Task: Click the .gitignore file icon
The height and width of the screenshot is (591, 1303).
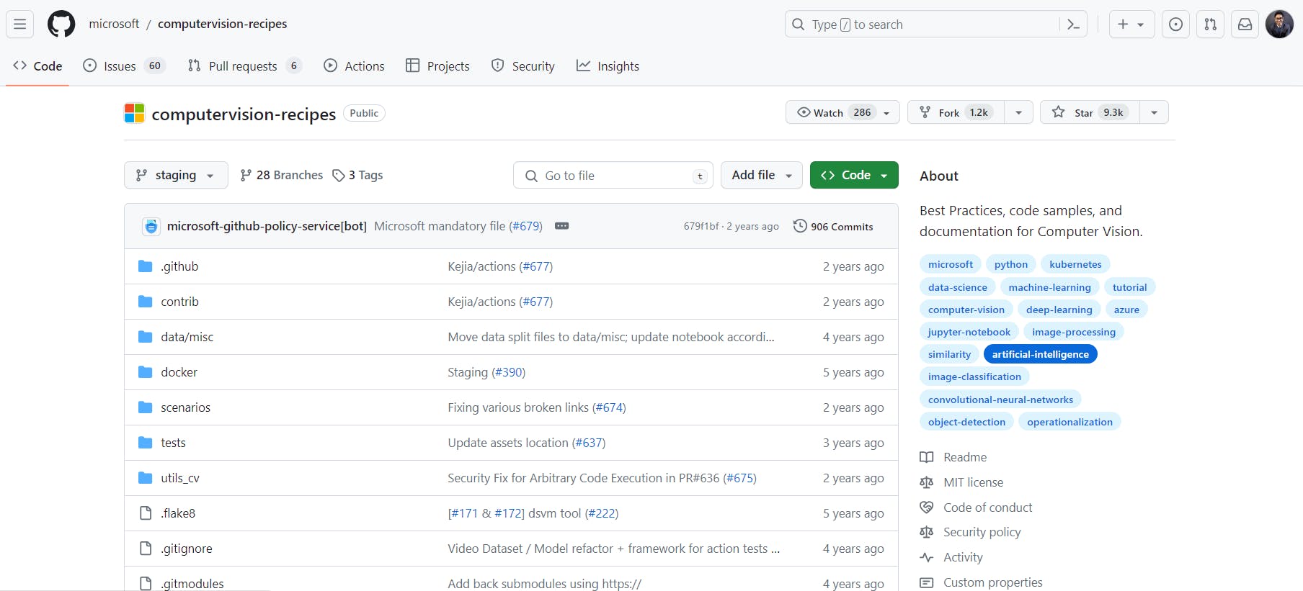Action: [145, 549]
